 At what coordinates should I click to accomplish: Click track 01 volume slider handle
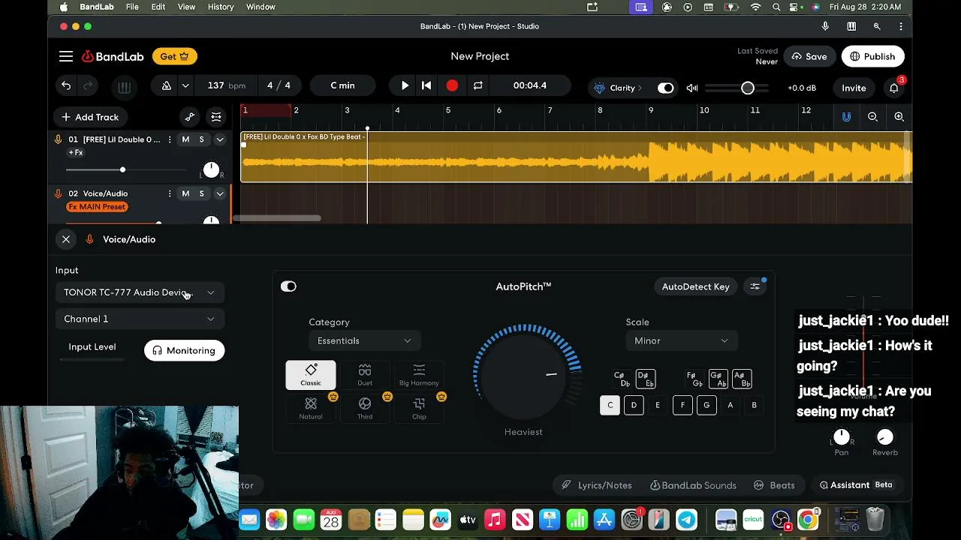click(x=122, y=170)
